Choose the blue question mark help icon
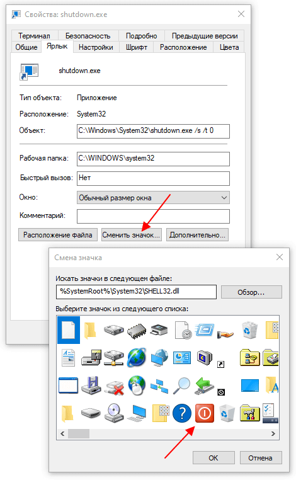The height and width of the screenshot is (480, 296). click(x=182, y=413)
